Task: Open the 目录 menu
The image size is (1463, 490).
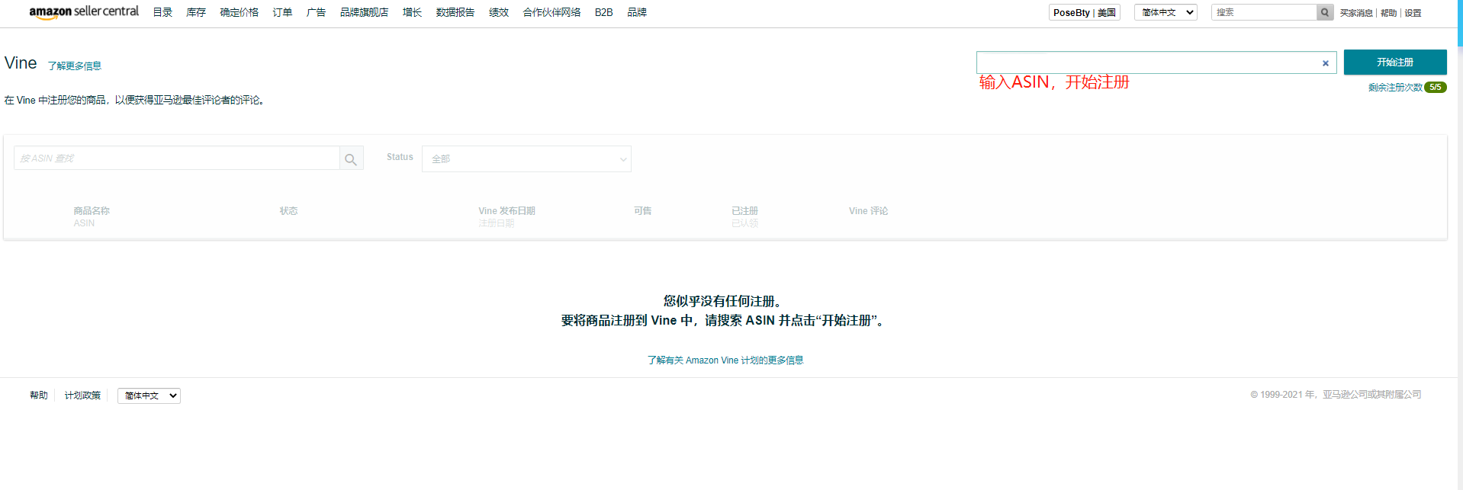Action: (162, 12)
